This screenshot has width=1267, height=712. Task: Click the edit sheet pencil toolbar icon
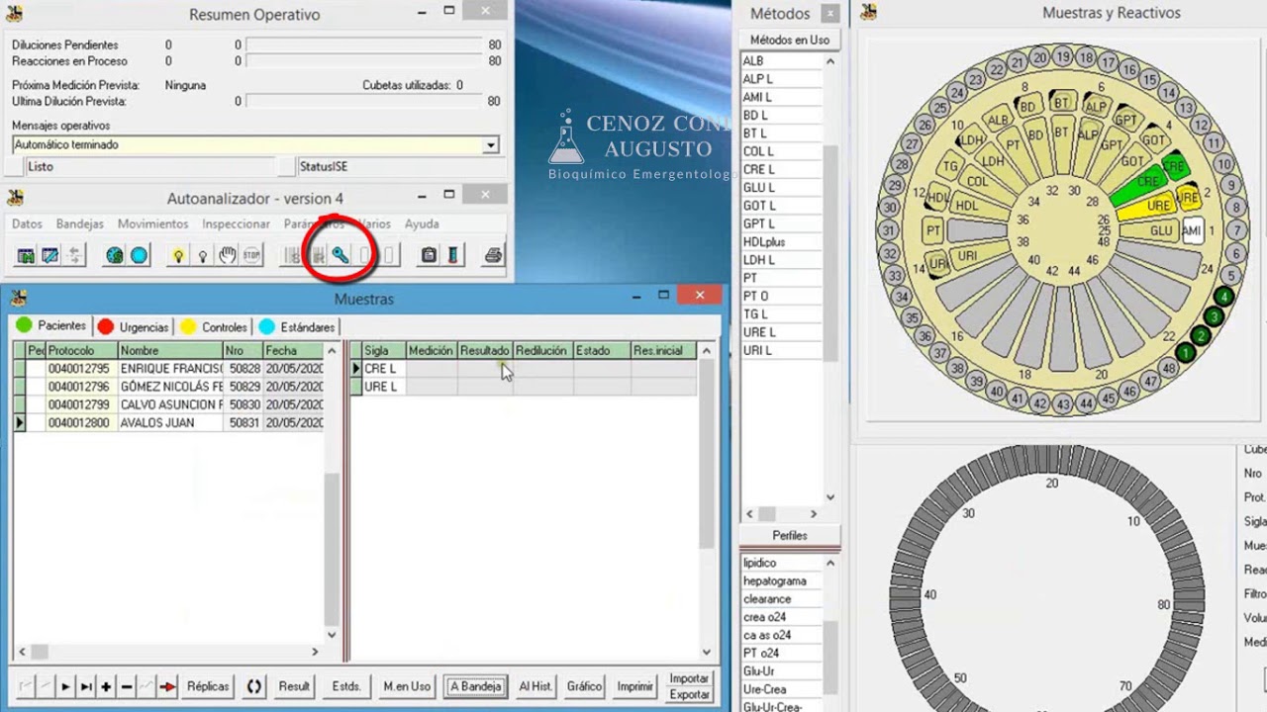point(49,255)
